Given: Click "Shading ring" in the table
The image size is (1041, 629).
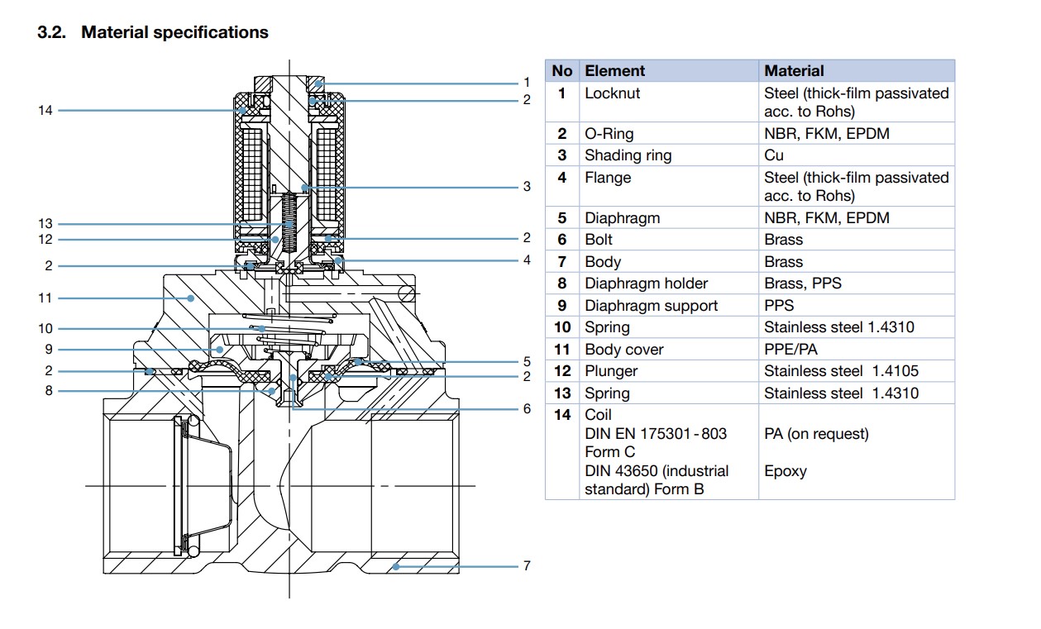Looking at the screenshot, I should pos(628,155).
